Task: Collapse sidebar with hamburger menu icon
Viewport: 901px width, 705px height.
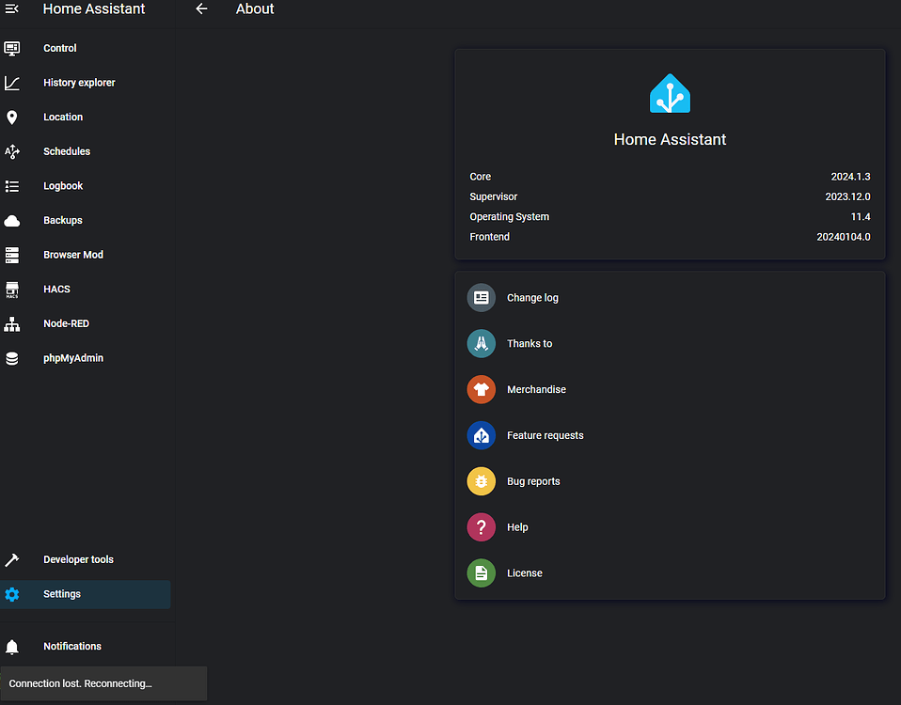Action: (x=11, y=8)
